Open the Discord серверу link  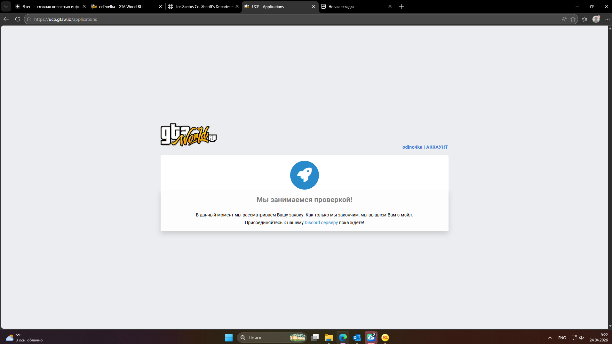click(x=321, y=223)
